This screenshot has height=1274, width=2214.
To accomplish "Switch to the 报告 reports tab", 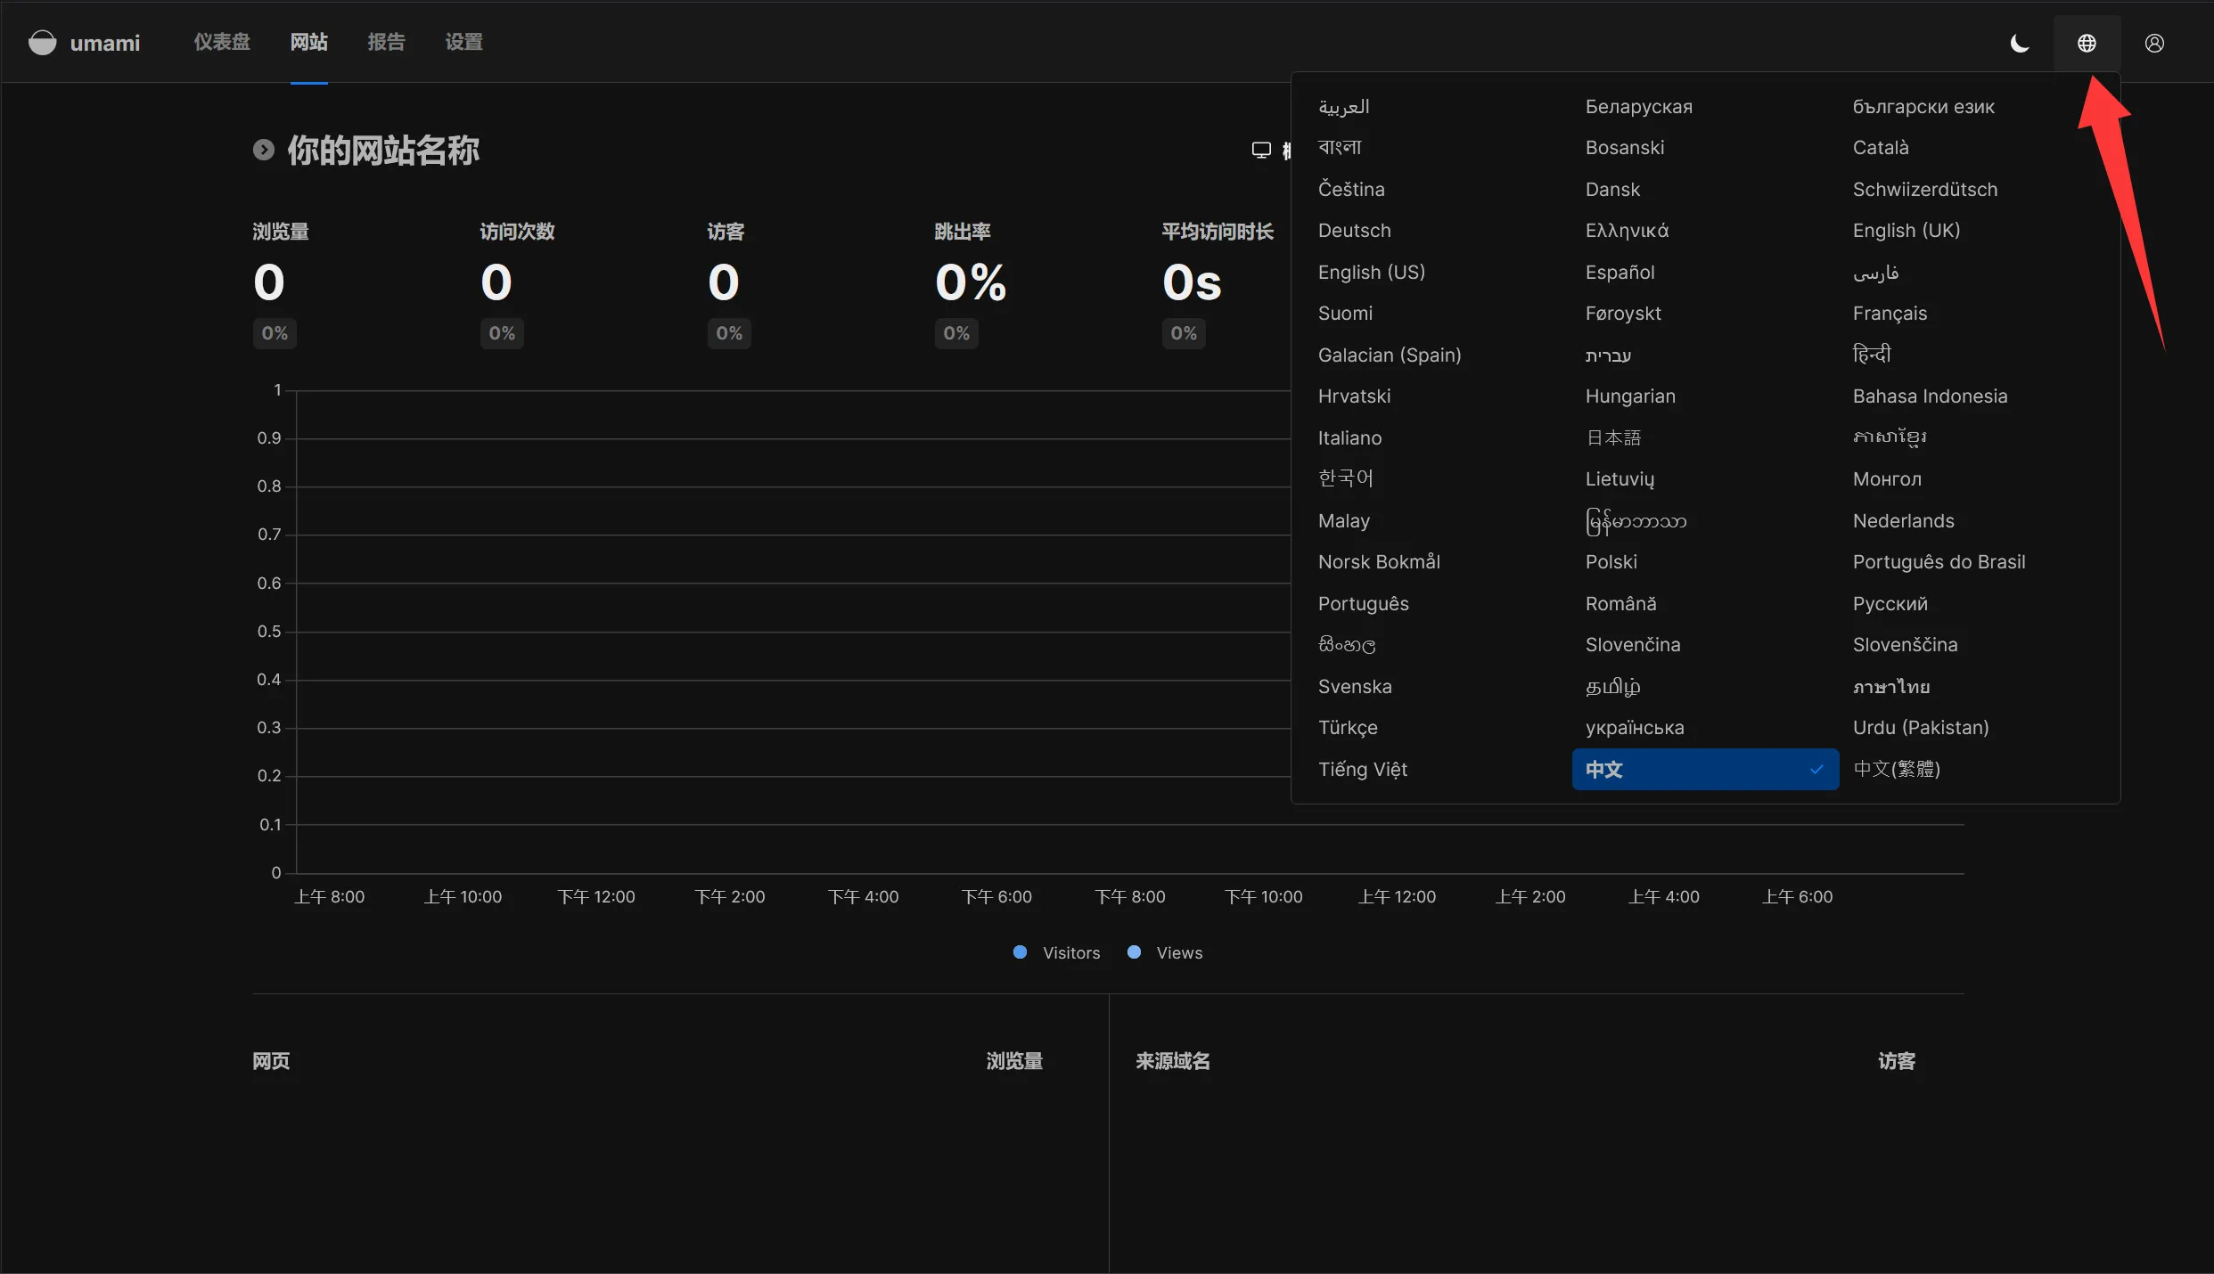I will 386,42.
